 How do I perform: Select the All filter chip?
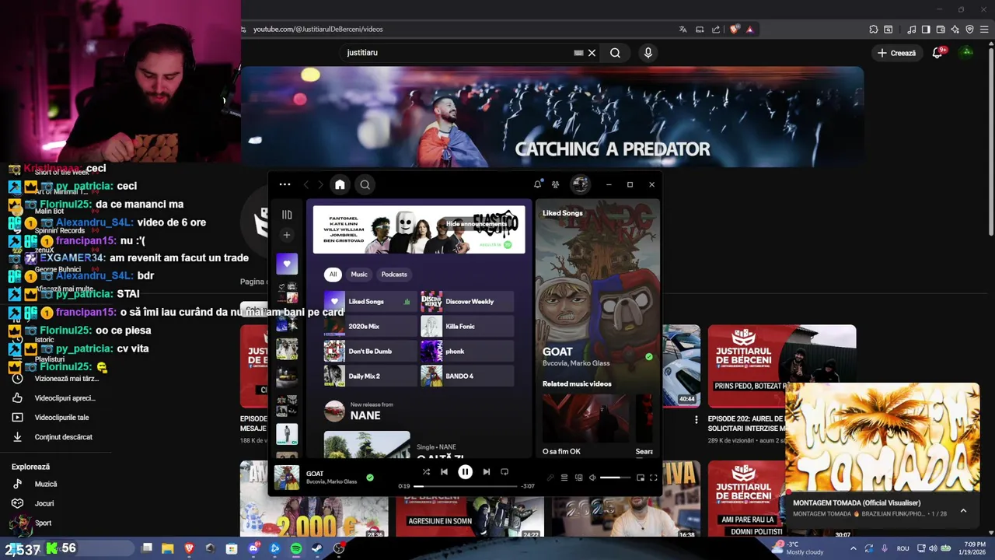click(x=333, y=274)
